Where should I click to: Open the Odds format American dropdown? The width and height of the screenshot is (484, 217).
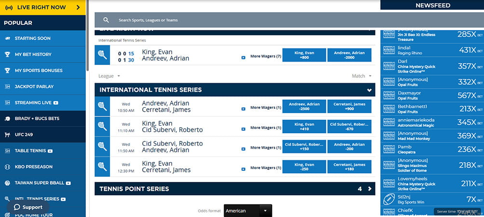(x=248, y=211)
